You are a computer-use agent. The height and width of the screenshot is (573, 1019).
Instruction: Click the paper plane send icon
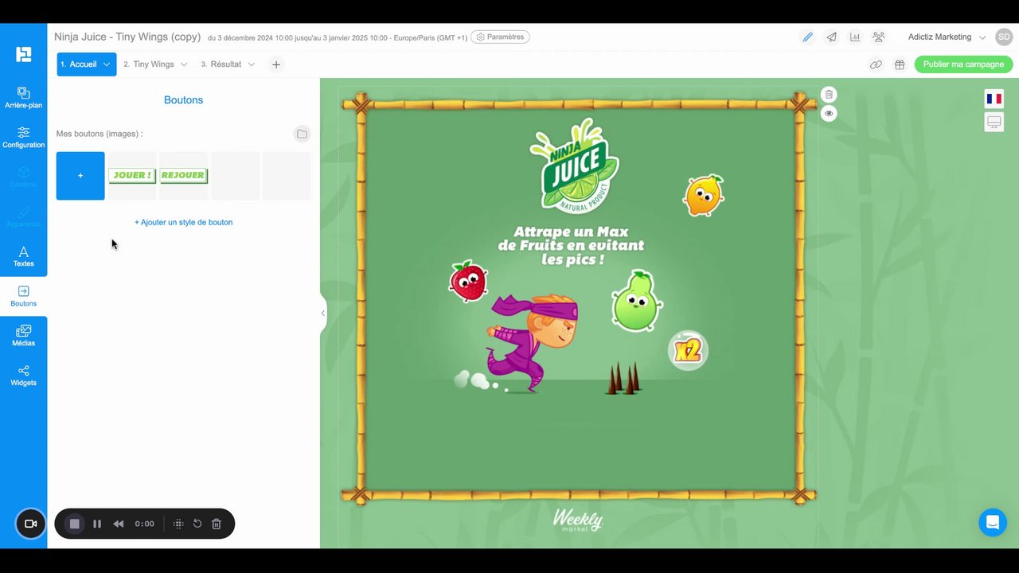[x=831, y=37]
